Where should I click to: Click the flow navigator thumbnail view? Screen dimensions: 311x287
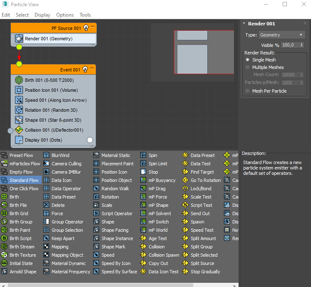[x=192, y=52]
